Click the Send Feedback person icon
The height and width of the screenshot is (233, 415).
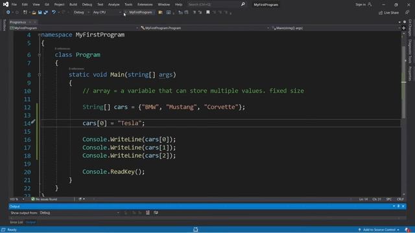pyautogui.click(x=407, y=13)
